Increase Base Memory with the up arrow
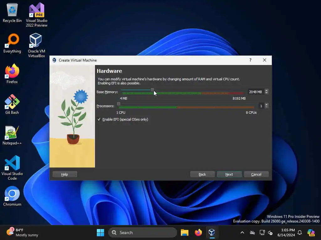Screen dimensions: 321x240 (266, 90)
